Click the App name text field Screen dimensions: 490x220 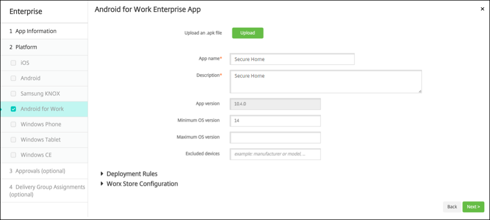(292, 59)
